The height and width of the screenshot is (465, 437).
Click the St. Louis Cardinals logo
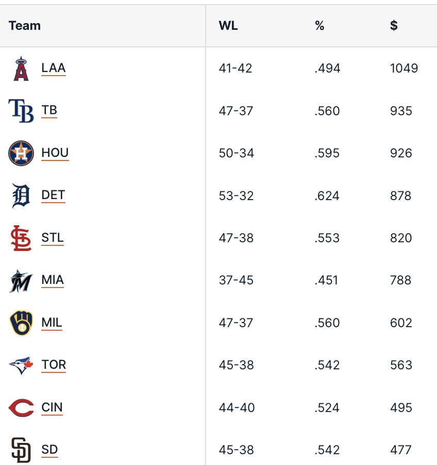point(21,238)
